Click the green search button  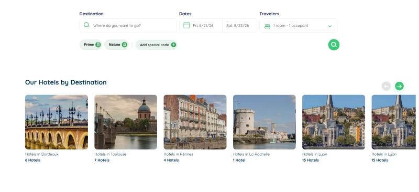coord(334,45)
